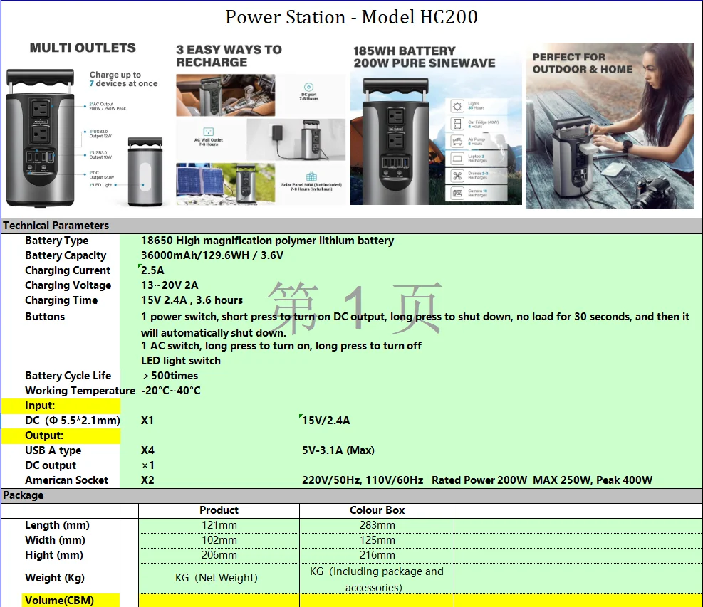Click the 'Product' column header

coord(219,510)
